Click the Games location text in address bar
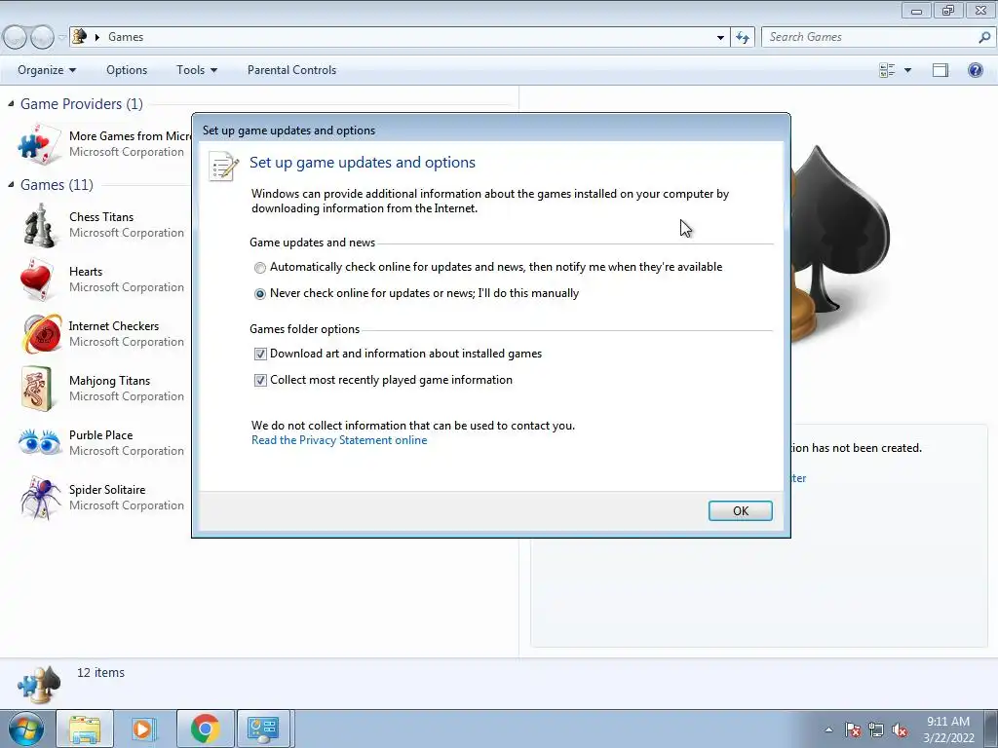This screenshot has height=748, width=998. click(x=126, y=37)
